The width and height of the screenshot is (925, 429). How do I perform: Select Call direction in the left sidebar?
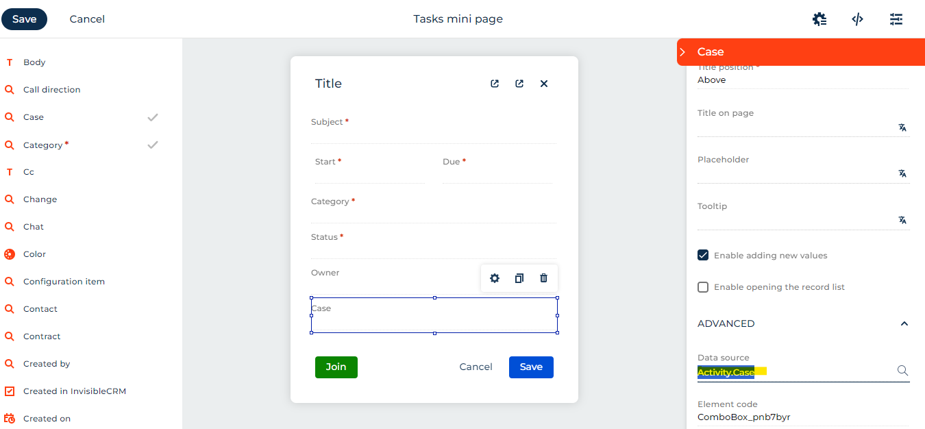[x=51, y=89]
